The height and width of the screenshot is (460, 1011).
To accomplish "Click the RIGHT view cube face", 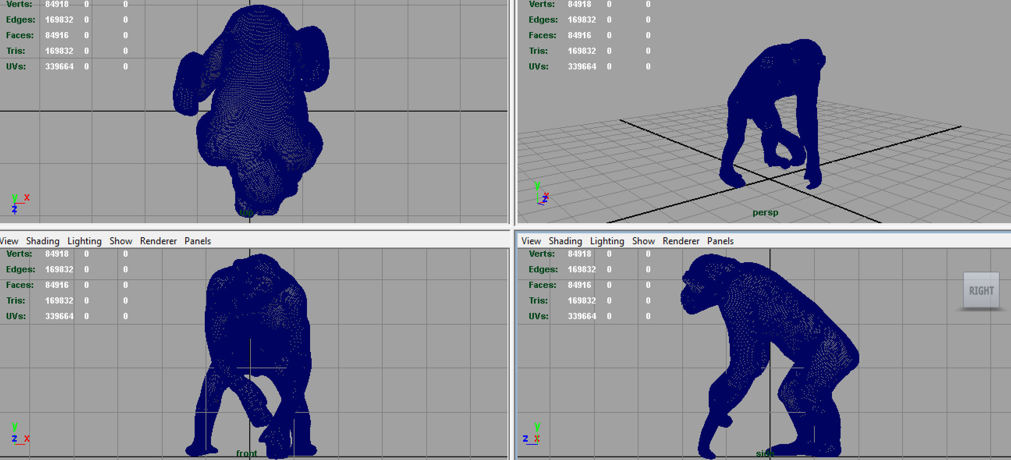I will click(x=981, y=290).
